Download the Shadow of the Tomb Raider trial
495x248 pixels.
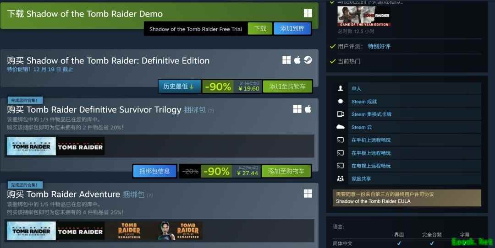coord(260,29)
